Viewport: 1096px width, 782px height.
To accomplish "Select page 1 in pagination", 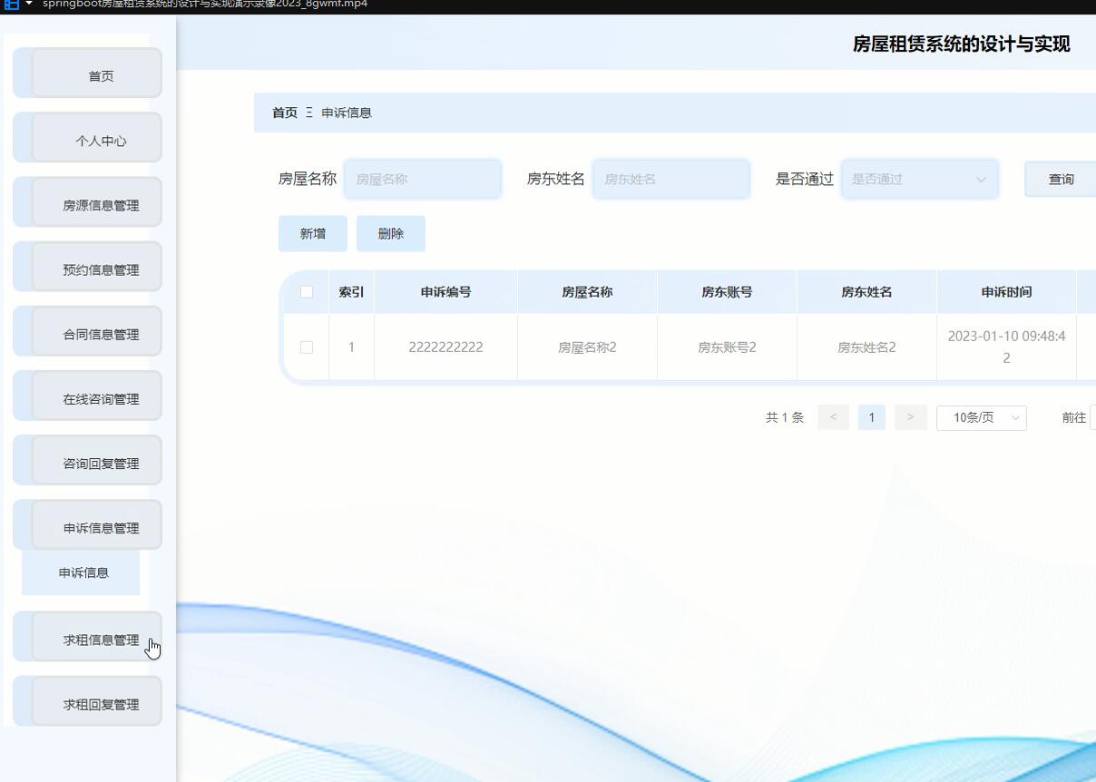I will tap(871, 417).
